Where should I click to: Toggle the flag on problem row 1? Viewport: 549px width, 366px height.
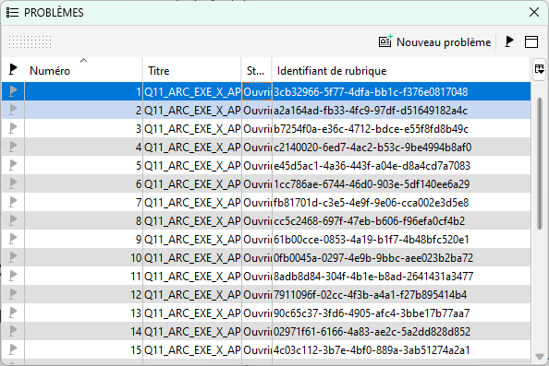pyautogui.click(x=13, y=91)
